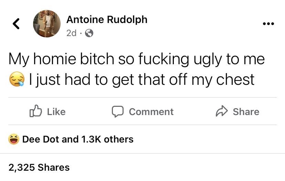The height and width of the screenshot is (181, 285).
Task: Toggle Like on this post
Action: click(x=47, y=111)
